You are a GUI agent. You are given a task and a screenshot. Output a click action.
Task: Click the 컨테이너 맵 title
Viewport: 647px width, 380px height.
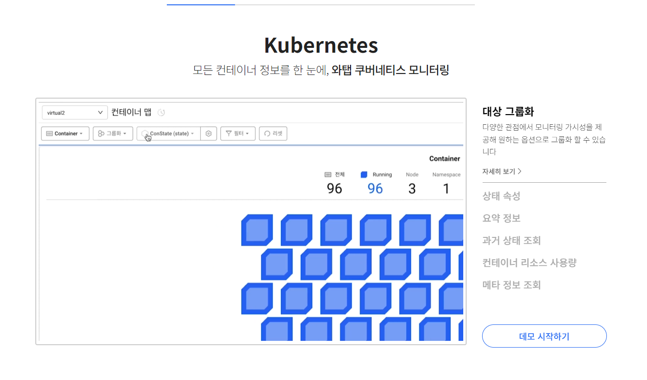132,113
